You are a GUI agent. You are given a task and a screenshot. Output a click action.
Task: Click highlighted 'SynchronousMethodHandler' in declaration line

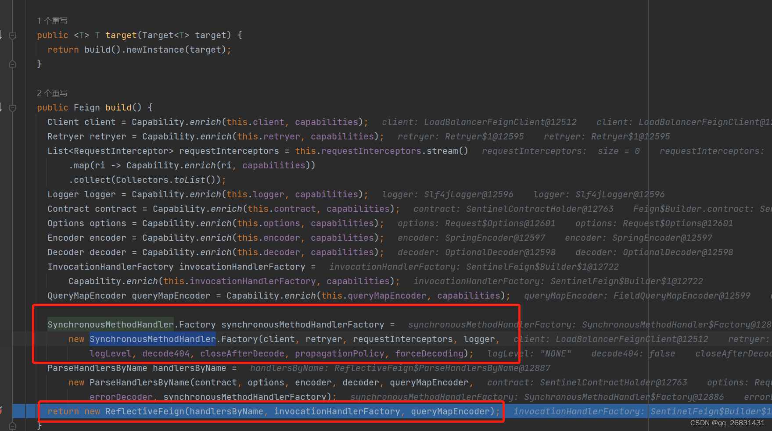tap(111, 324)
